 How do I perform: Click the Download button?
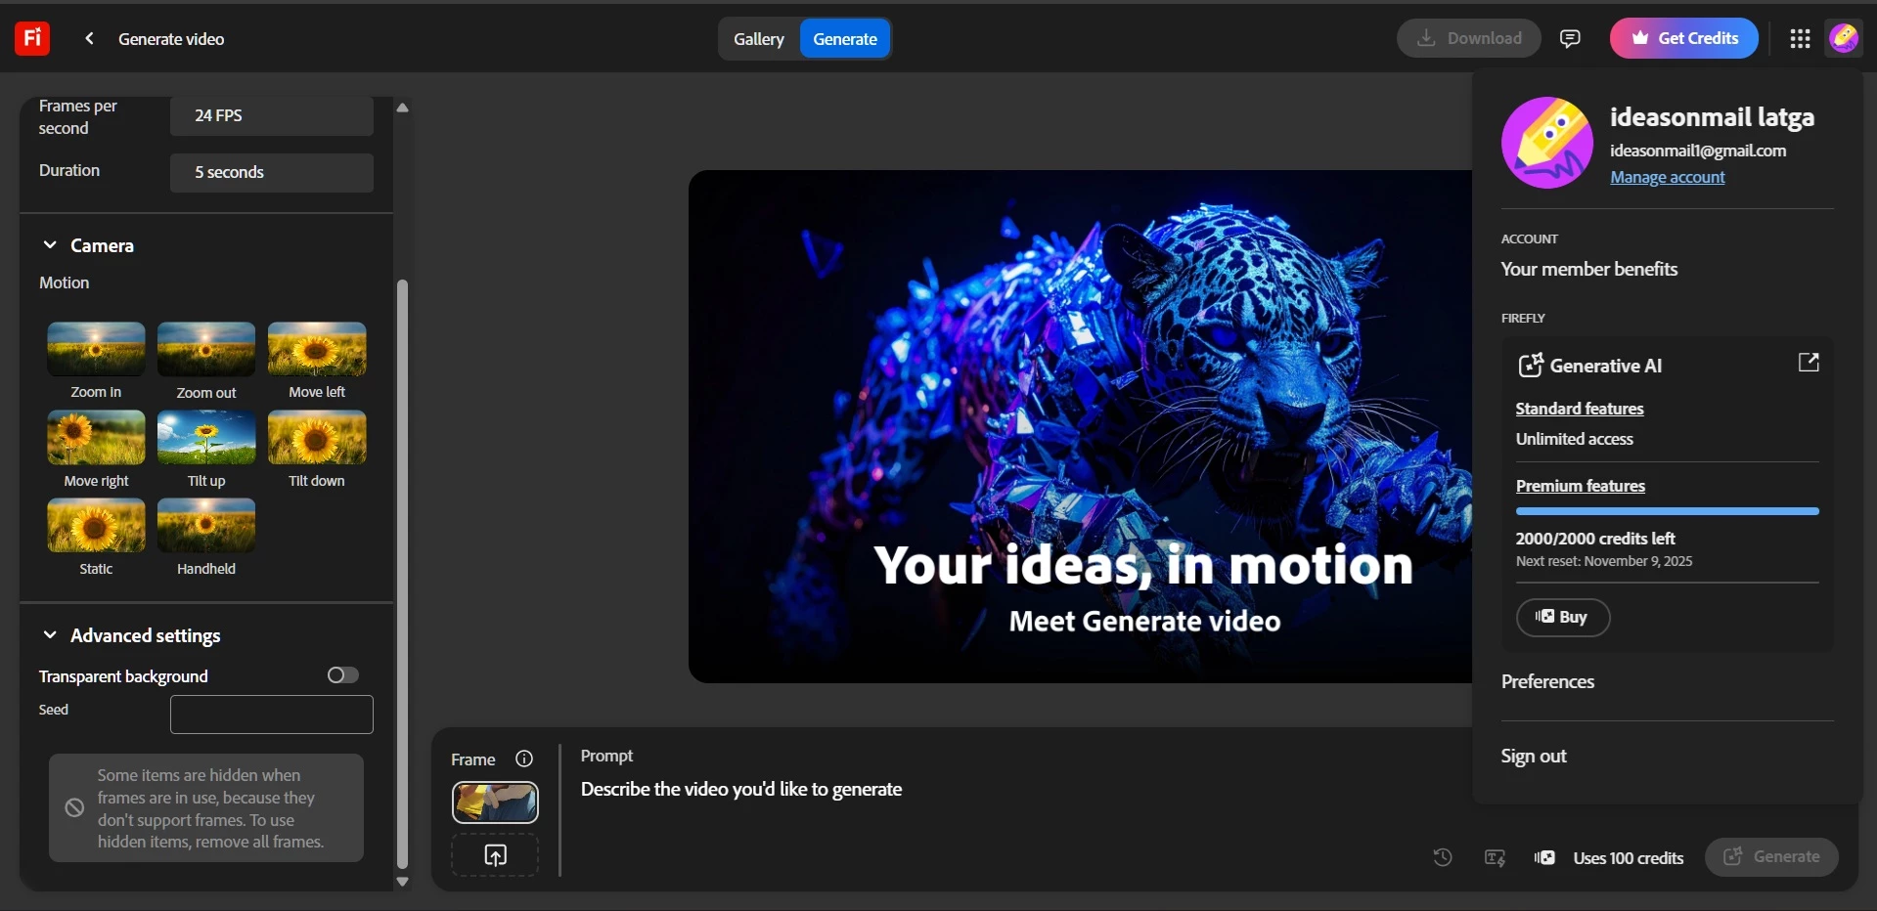(x=1469, y=38)
